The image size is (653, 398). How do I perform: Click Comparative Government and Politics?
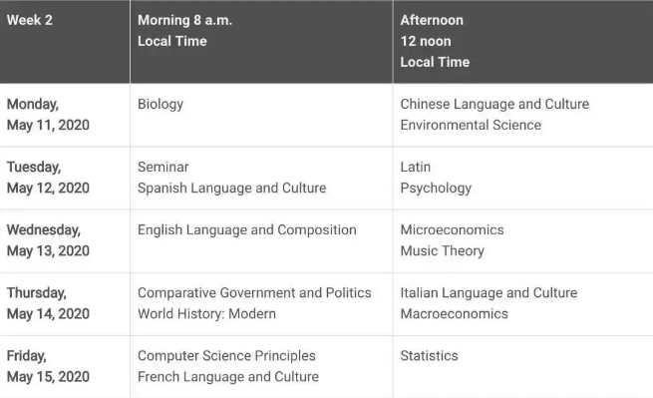pyautogui.click(x=254, y=293)
